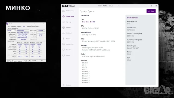
Task: Open the Cooling fan icon
Action: (63, 28)
